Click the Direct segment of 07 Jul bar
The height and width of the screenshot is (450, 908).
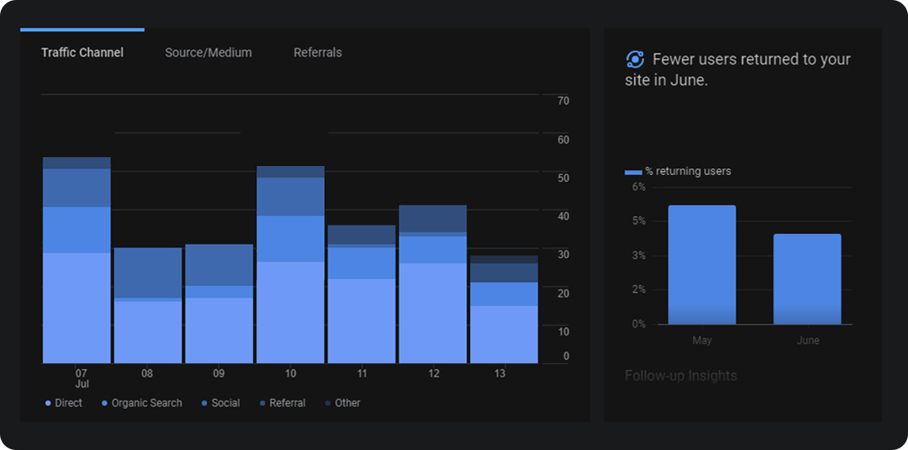[77, 308]
